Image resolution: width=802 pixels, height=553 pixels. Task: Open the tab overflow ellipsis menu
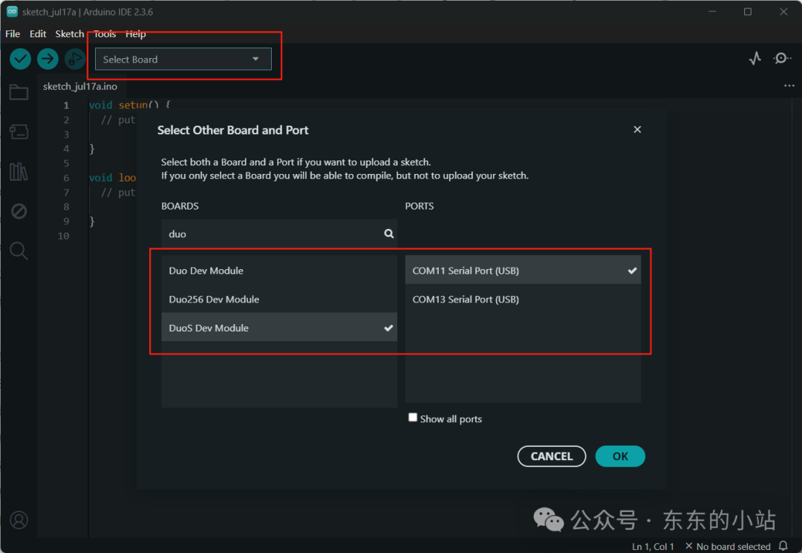coord(789,85)
